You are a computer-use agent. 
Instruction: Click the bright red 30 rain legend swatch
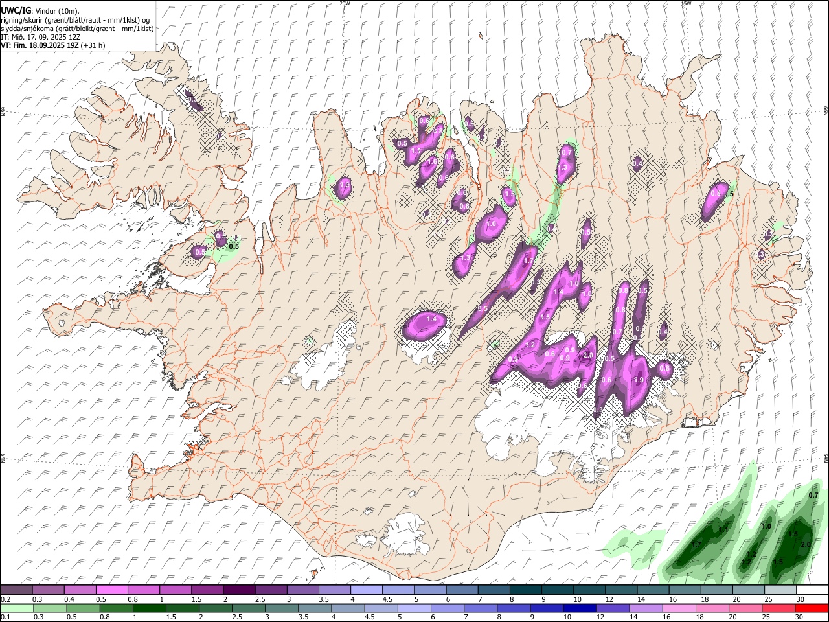point(812,608)
